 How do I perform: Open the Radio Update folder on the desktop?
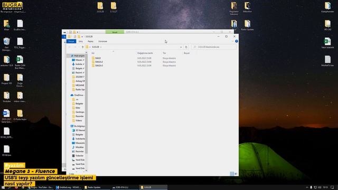247,25
